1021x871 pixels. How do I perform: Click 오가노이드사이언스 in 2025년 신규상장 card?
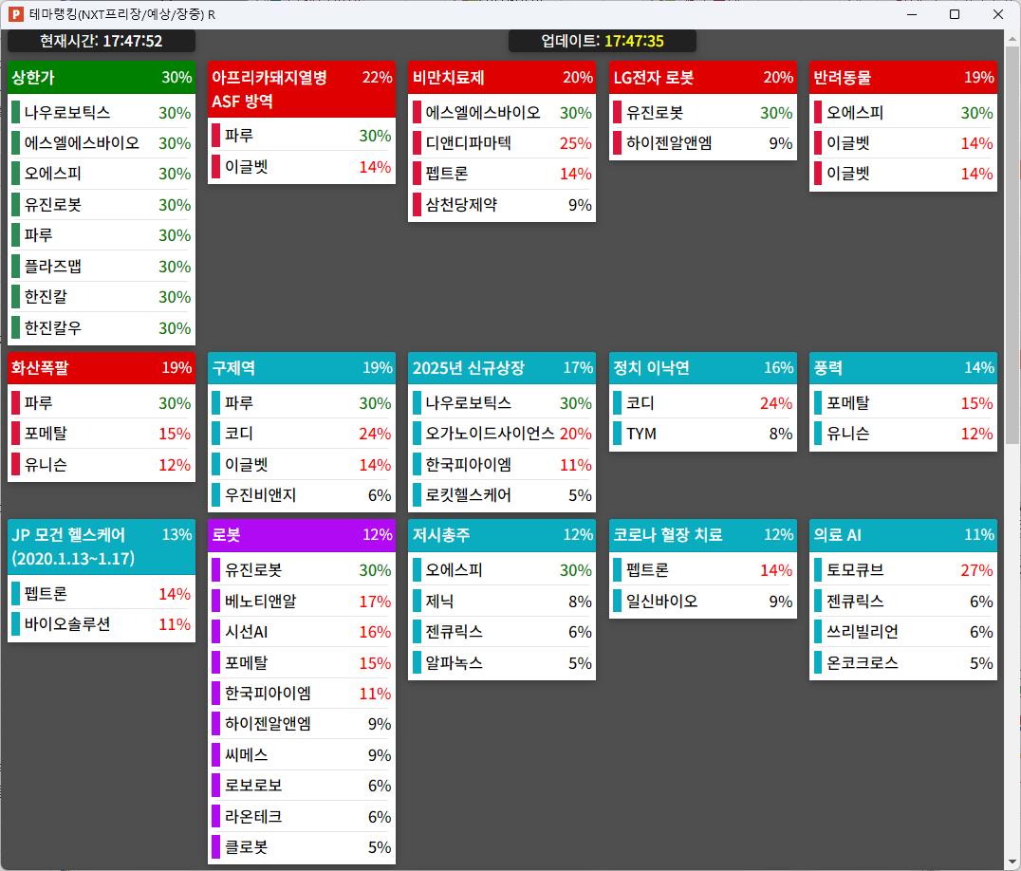502,434
